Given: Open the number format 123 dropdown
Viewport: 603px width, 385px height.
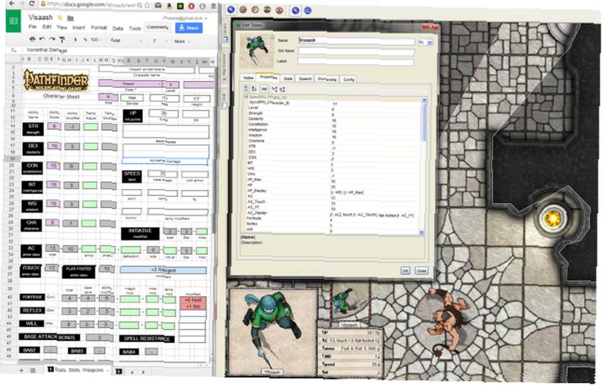Looking at the screenshot, I should coord(96,40).
